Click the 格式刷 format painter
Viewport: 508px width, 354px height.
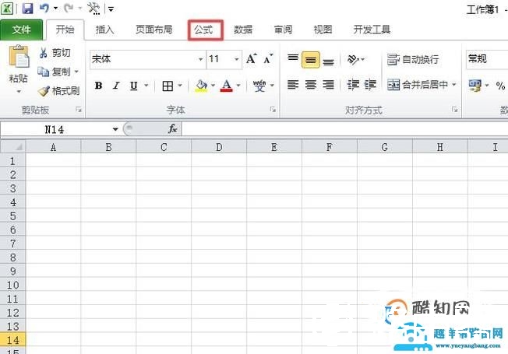coord(58,91)
